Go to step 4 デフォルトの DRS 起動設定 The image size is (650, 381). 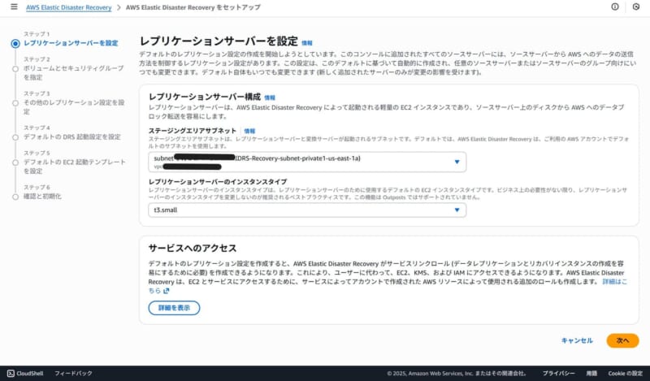71,137
